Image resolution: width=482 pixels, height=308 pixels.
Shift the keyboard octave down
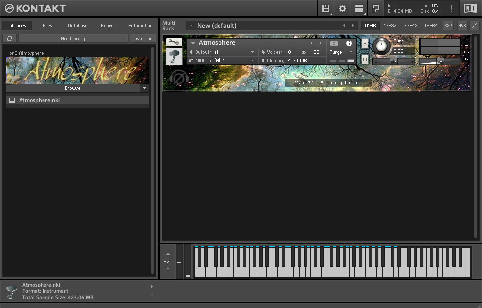pos(168,269)
